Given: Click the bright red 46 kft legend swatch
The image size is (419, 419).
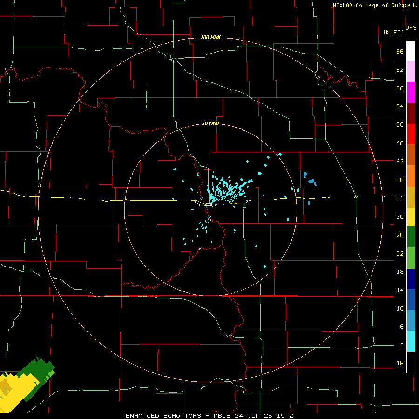Looking at the screenshot, I should tap(411, 135).
